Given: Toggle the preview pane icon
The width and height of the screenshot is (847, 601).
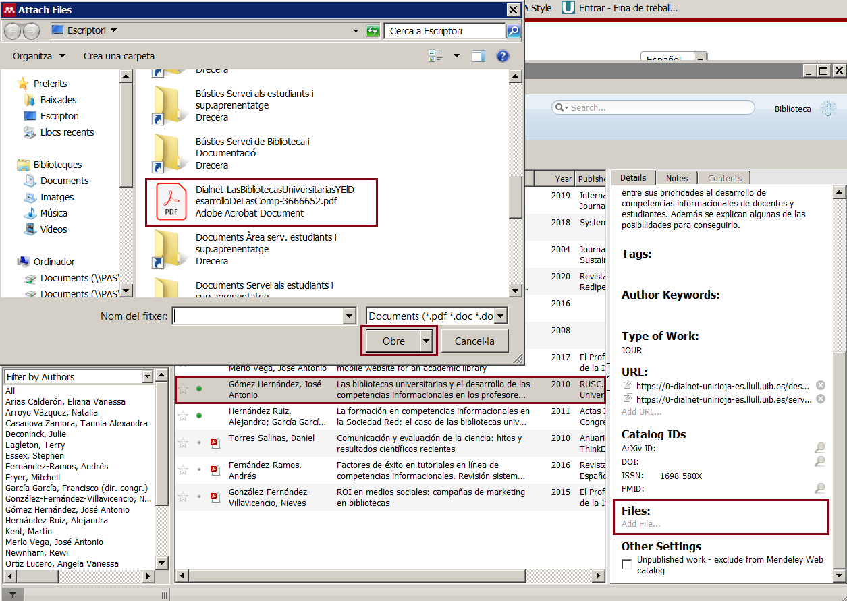Looking at the screenshot, I should pyautogui.click(x=479, y=56).
